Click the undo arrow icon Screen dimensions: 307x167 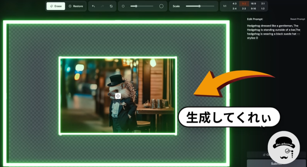[x=93, y=6]
